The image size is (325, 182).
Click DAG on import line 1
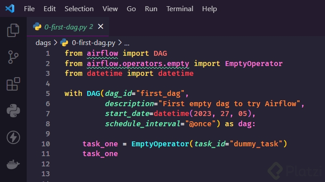pyautogui.click(x=160, y=54)
